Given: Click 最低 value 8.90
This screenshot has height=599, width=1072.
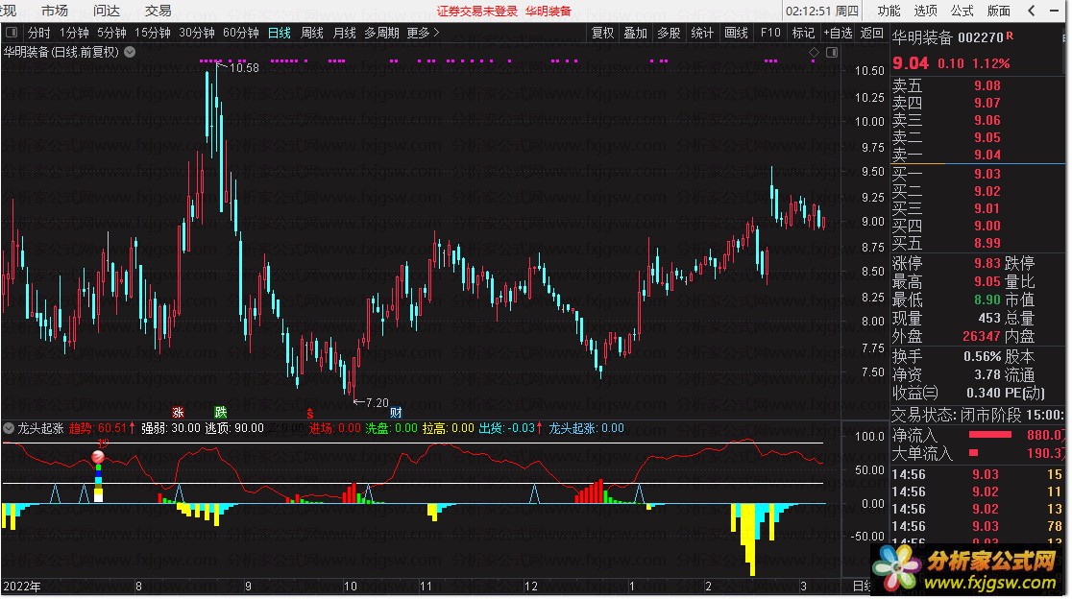Looking at the screenshot, I should [x=987, y=299].
